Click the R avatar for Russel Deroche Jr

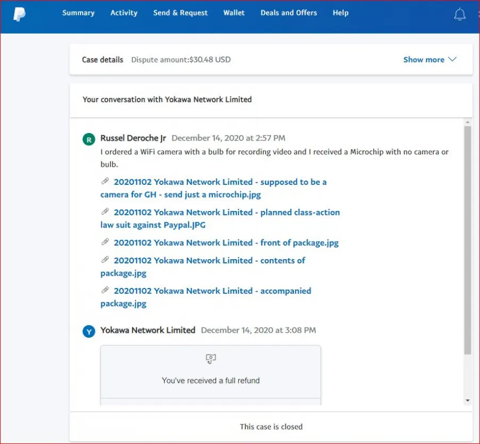[89, 139]
